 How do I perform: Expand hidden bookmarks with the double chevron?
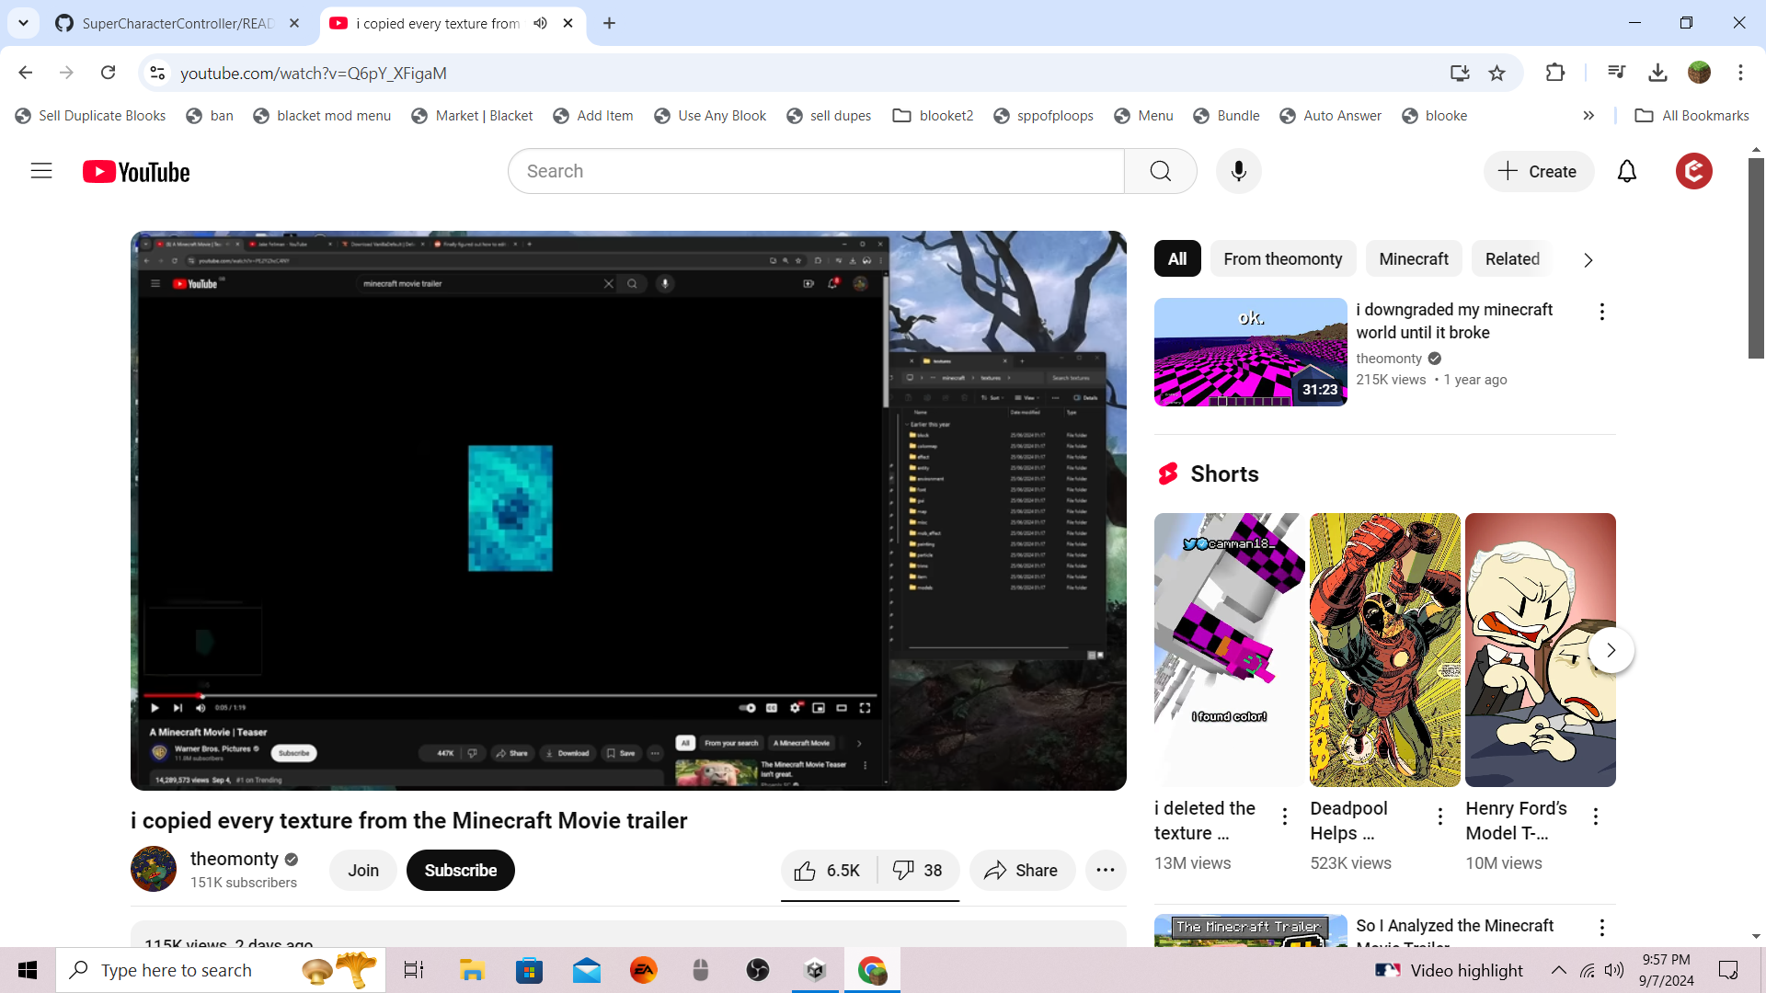1588,116
